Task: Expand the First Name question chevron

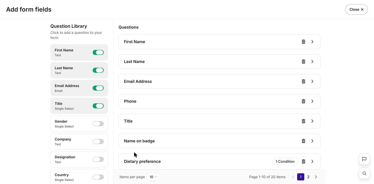Action: [x=312, y=42]
